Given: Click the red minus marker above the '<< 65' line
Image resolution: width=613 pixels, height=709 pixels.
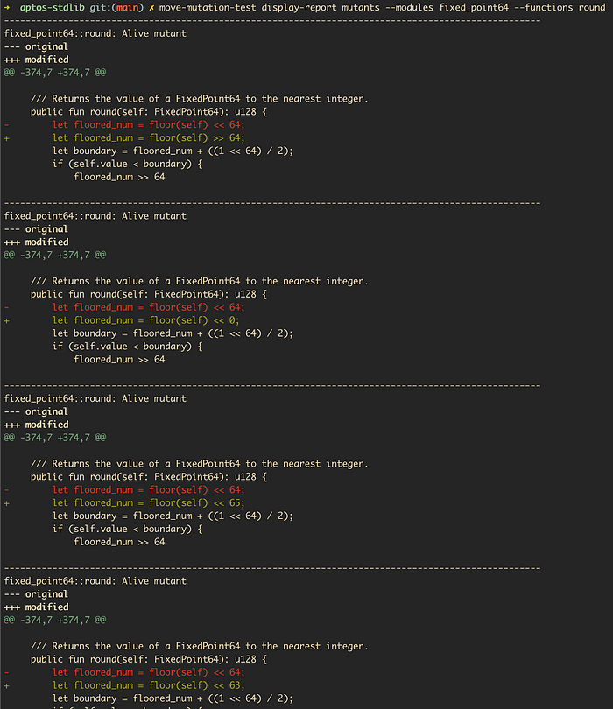Looking at the screenshot, I should click(x=7, y=489).
